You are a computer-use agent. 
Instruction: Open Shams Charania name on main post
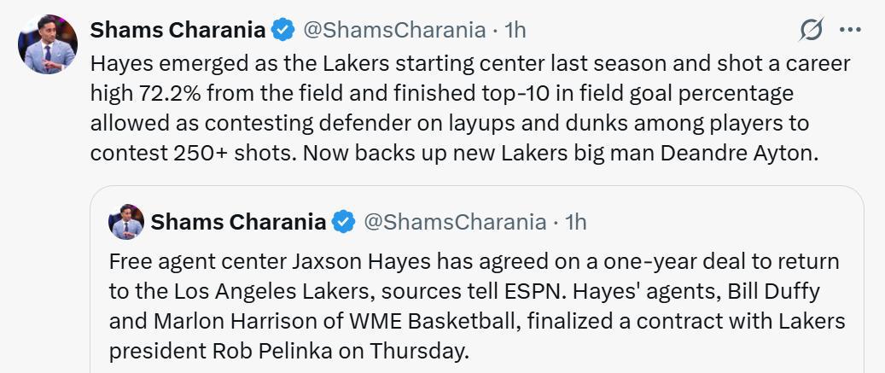click(x=178, y=30)
